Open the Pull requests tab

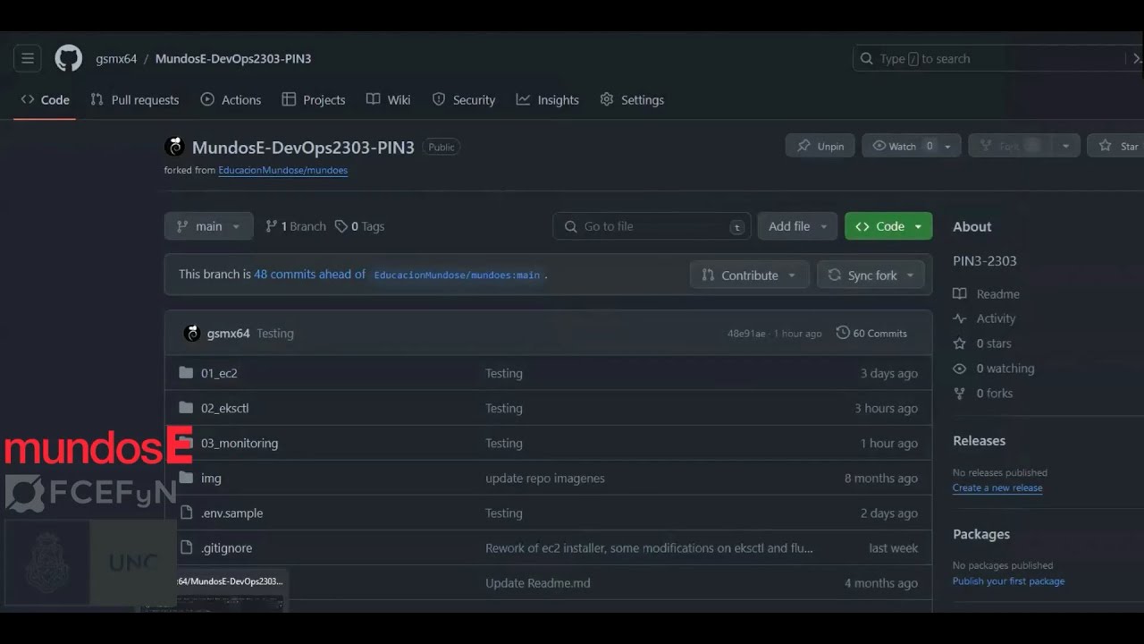(x=134, y=100)
